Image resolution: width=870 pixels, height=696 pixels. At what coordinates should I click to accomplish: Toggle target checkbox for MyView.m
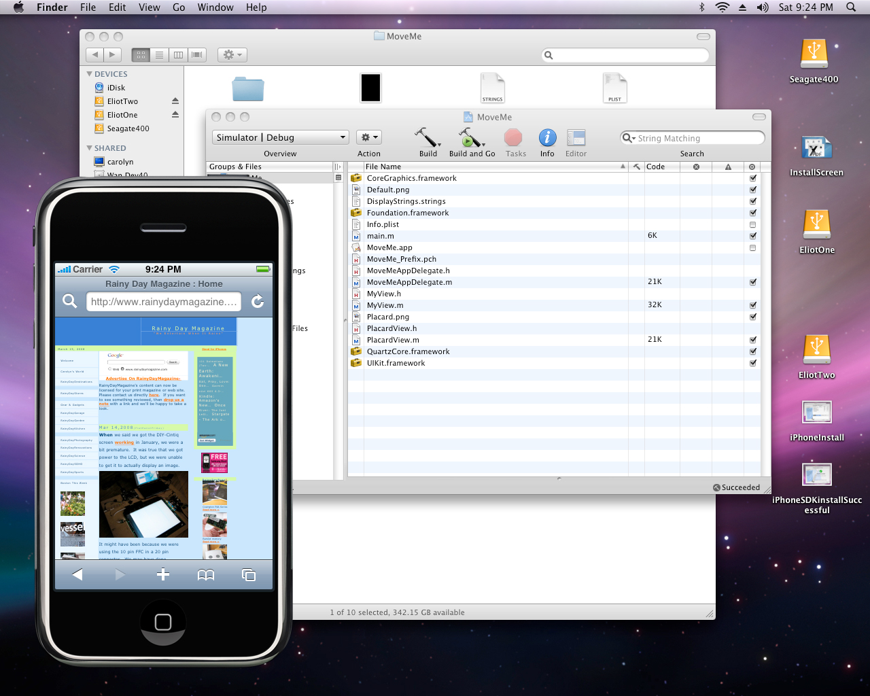click(x=752, y=305)
